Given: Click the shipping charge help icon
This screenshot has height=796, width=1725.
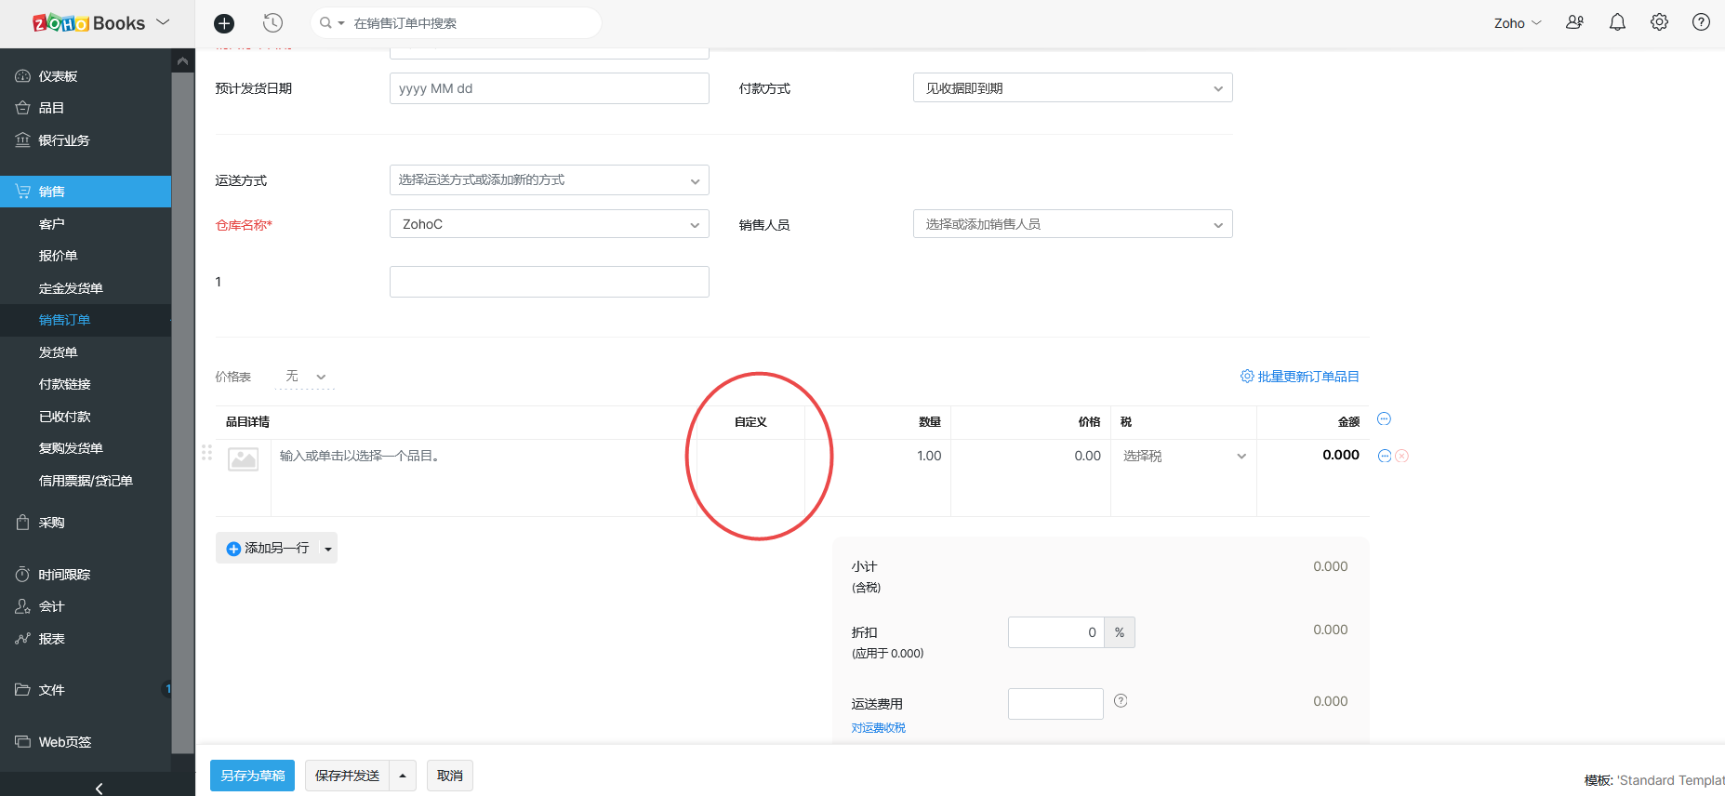Looking at the screenshot, I should pyautogui.click(x=1121, y=701).
